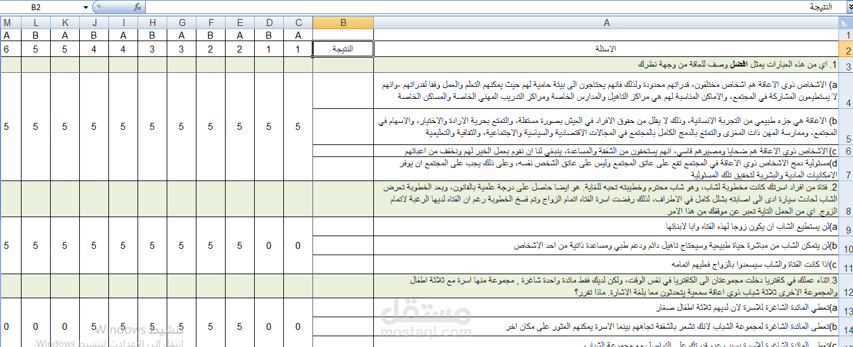Click inside the formula bar showing النتيجة

pyautogui.click(x=494, y=7)
